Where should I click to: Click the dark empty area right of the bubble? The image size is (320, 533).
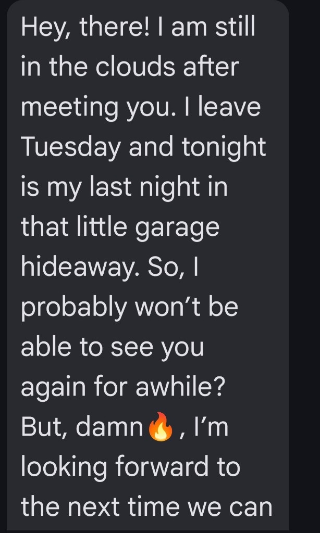click(x=304, y=260)
